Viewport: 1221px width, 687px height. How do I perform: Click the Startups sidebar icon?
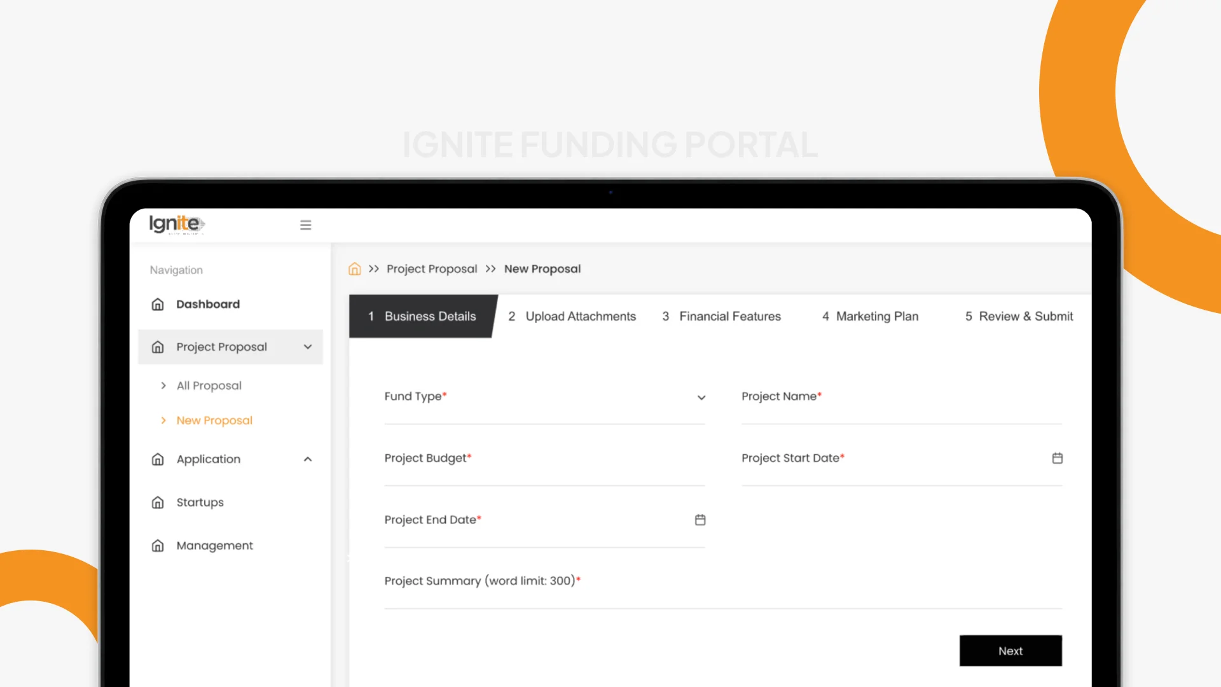click(x=158, y=503)
